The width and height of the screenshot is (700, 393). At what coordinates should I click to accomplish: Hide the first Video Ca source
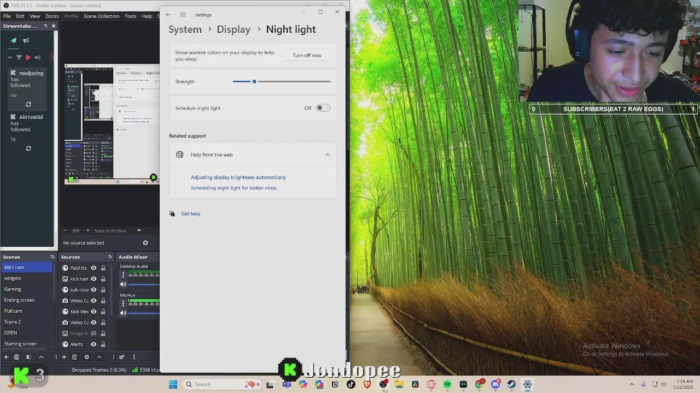tap(94, 301)
